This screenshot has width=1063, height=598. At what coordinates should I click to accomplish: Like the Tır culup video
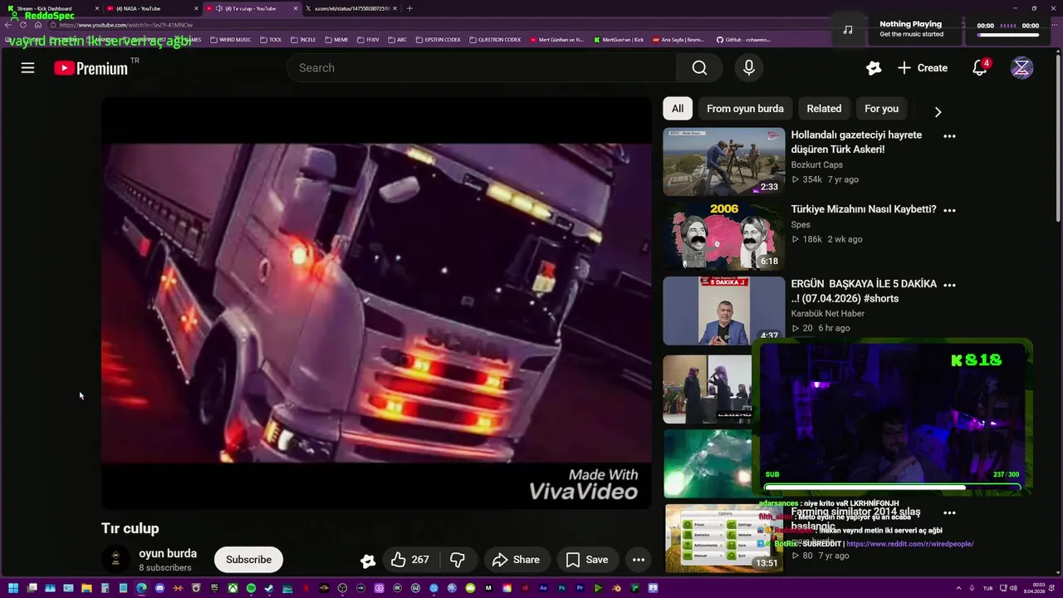point(410,560)
